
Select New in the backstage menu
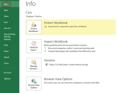point(6,10)
